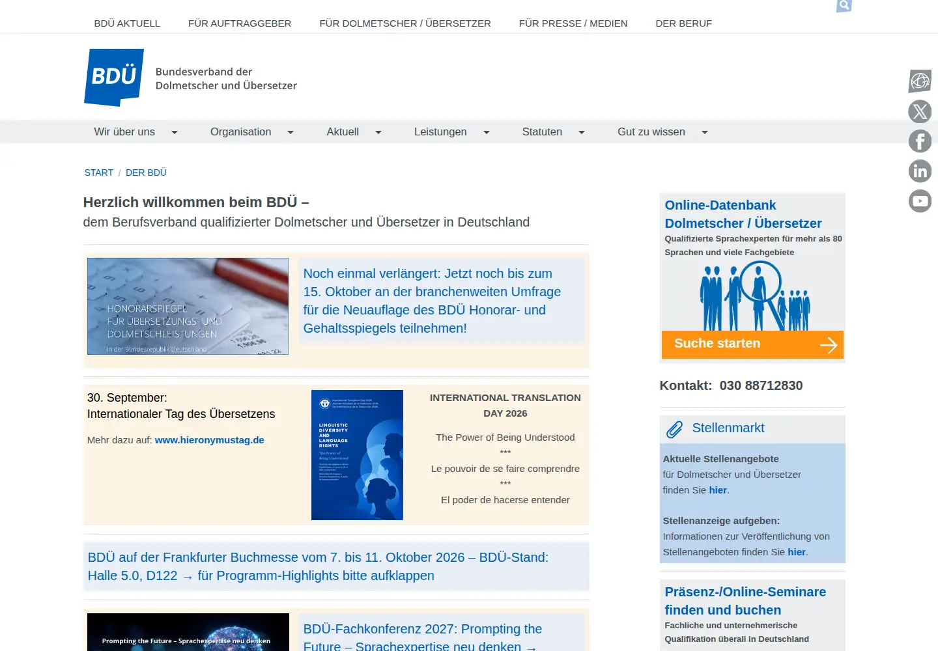Image resolution: width=938 pixels, height=651 pixels.
Task: Open the globe language icon in sidebar
Action: pos(920,81)
